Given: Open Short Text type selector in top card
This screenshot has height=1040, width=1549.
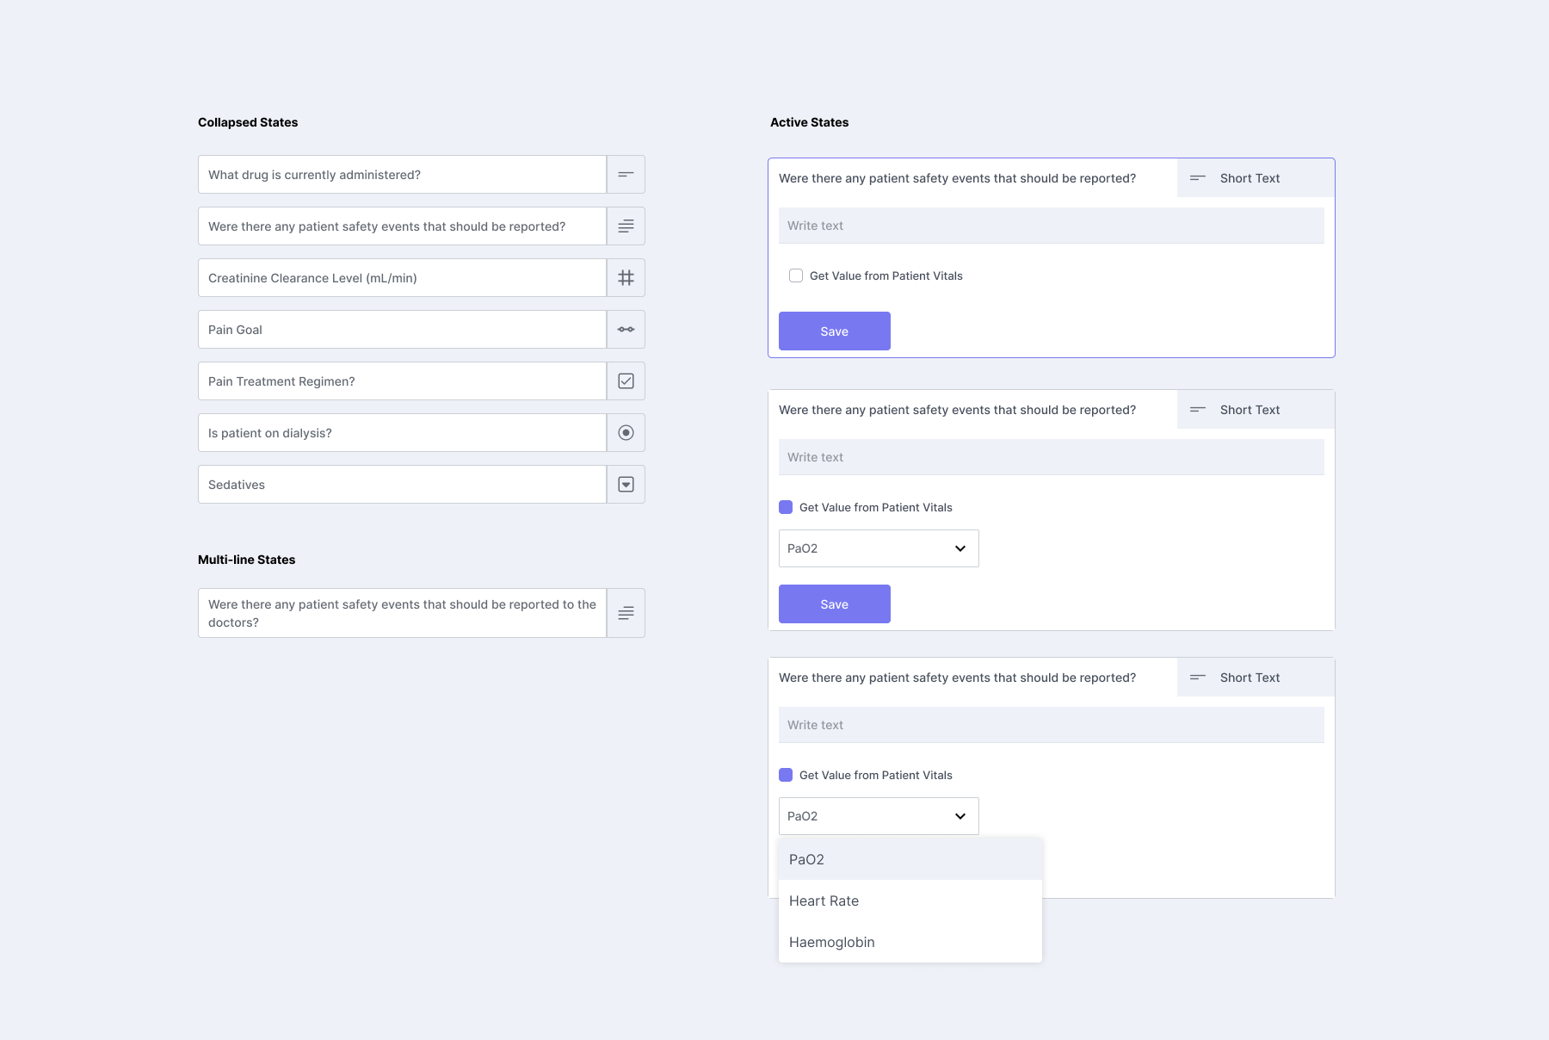Looking at the screenshot, I should tap(1256, 178).
